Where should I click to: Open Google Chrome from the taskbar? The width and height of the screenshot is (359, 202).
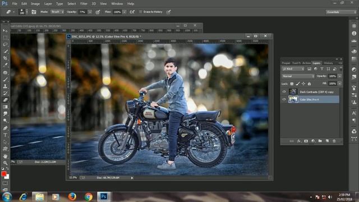[89, 197]
